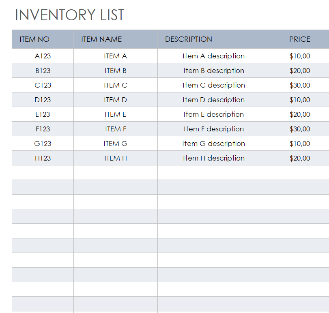Click the Item G description cell

coord(214,144)
